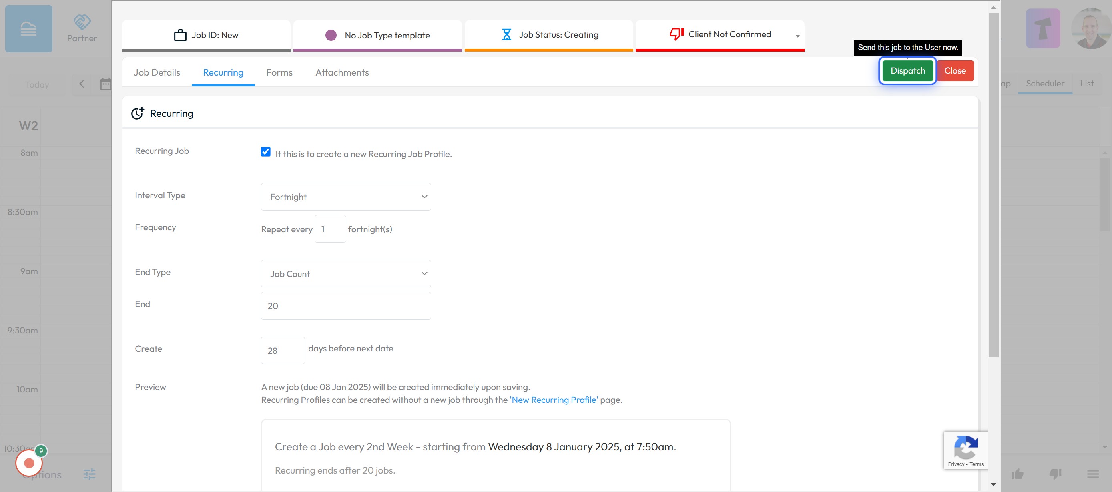Switch to Scheduler view tab in background
This screenshot has width=1112, height=492.
click(1045, 84)
